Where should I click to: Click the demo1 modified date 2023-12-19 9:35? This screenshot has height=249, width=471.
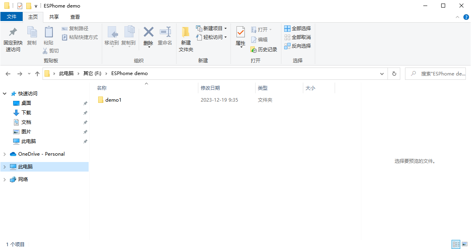pyautogui.click(x=219, y=100)
